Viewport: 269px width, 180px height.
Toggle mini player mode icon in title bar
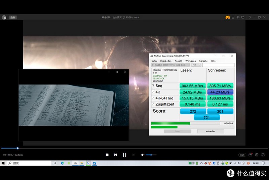(233, 18)
